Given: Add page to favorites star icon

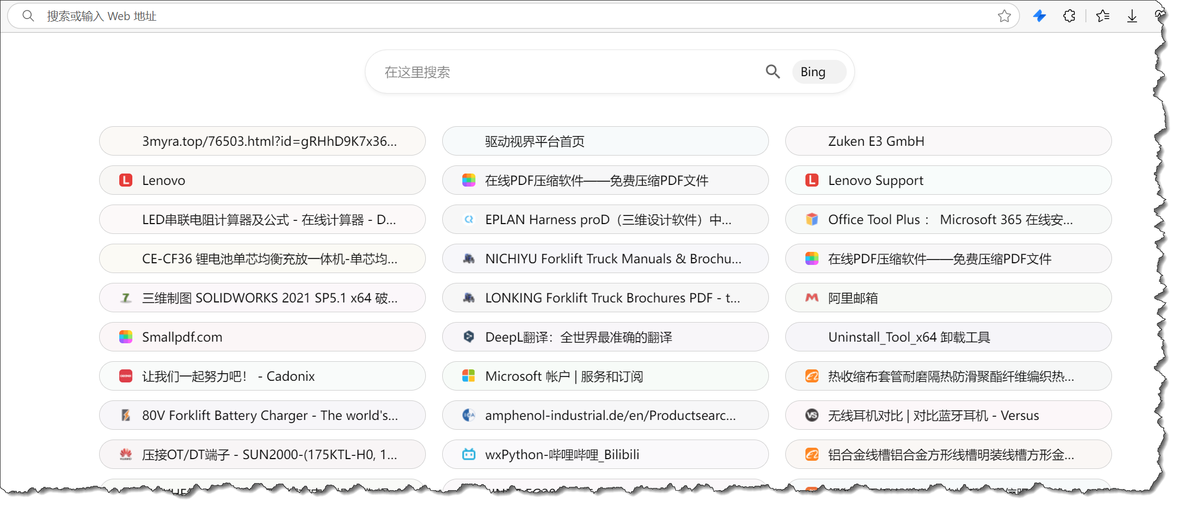Looking at the screenshot, I should coord(1004,16).
